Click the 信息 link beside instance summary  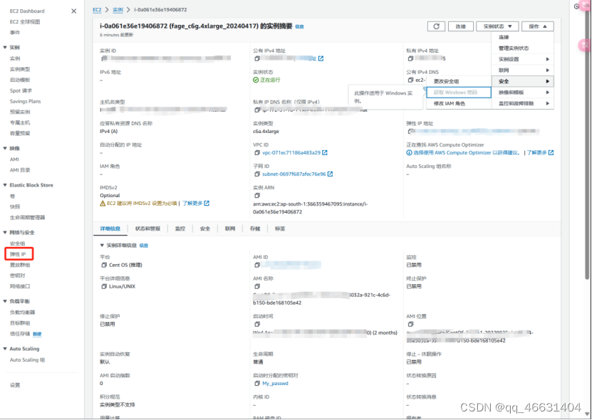coord(299,26)
